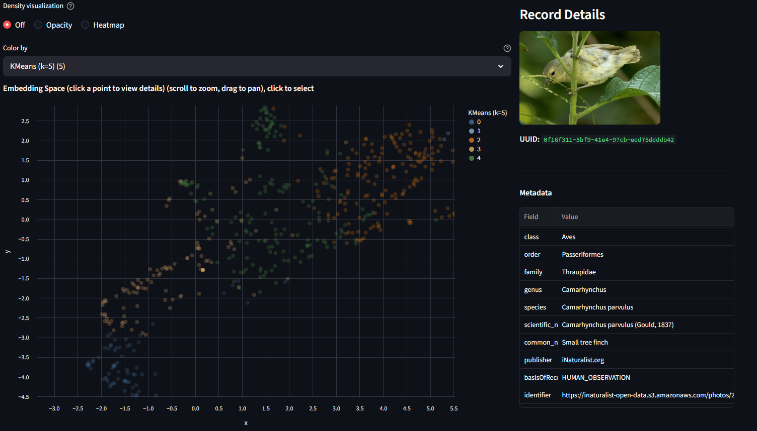
Task: Click the iNaturalist.org publisher cell
Action: [x=583, y=360]
